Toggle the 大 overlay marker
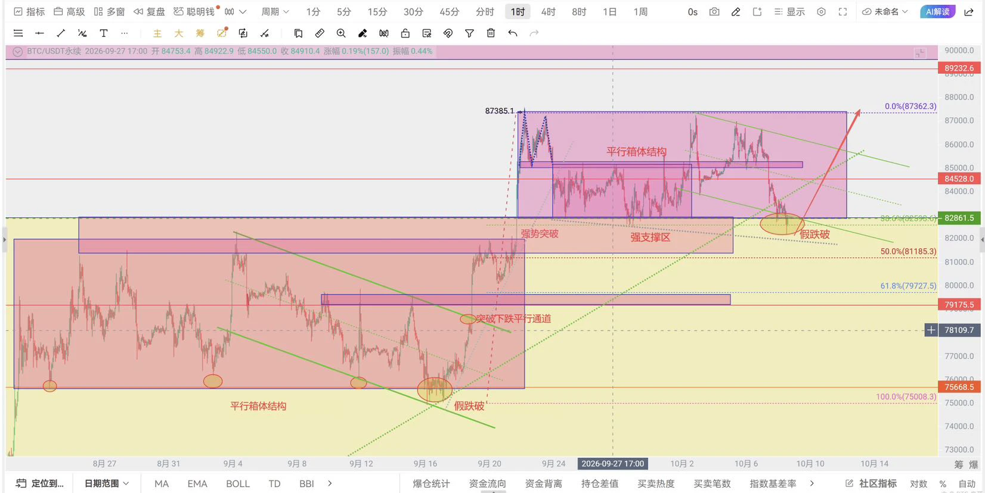This screenshot has width=985, height=493. click(179, 33)
